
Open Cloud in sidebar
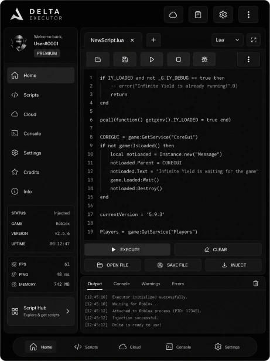point(40,114)
